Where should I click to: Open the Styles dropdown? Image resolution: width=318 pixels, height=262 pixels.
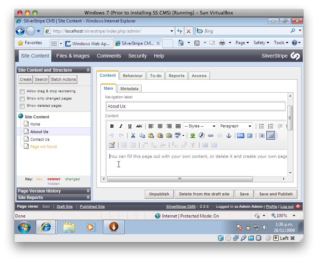click(199, 126)
